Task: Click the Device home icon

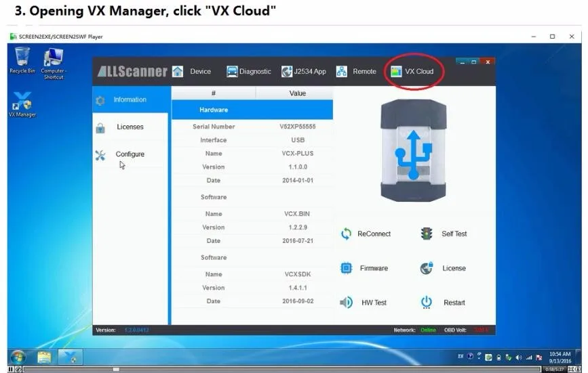Action: [x=178, y=72]
